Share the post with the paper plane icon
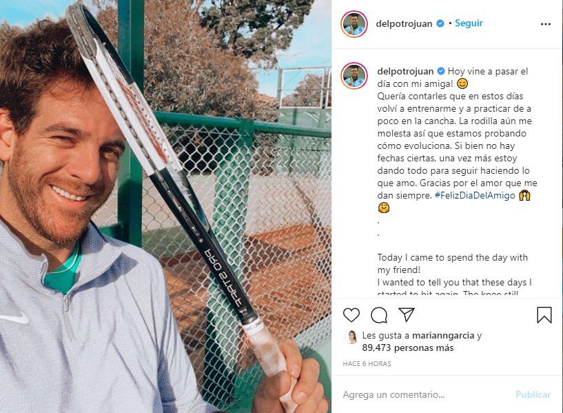 [407, 314]
